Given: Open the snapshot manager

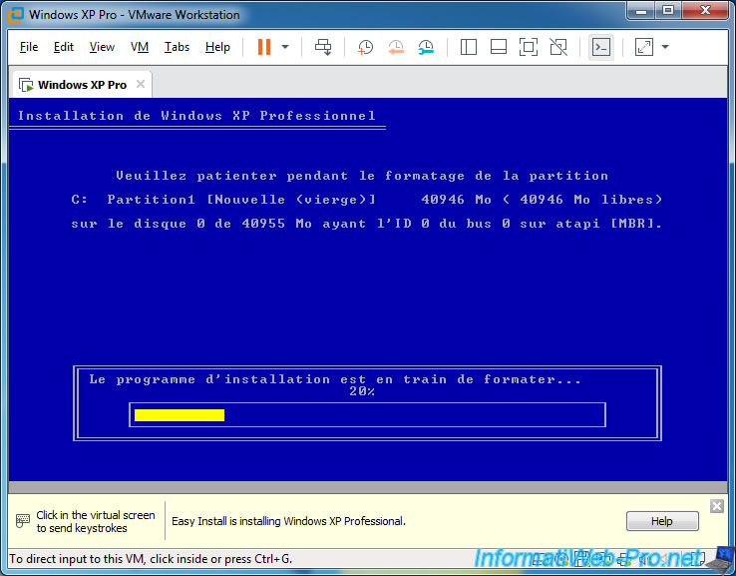Looking at the screenshot, I should click(426, 47).
